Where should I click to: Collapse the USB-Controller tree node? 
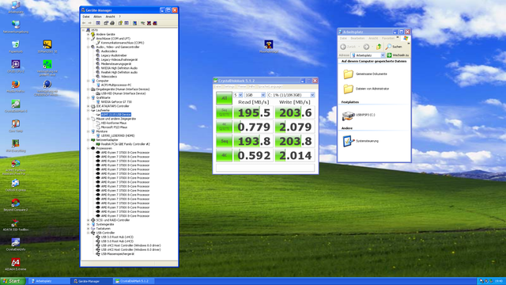[x=88, y=233]
